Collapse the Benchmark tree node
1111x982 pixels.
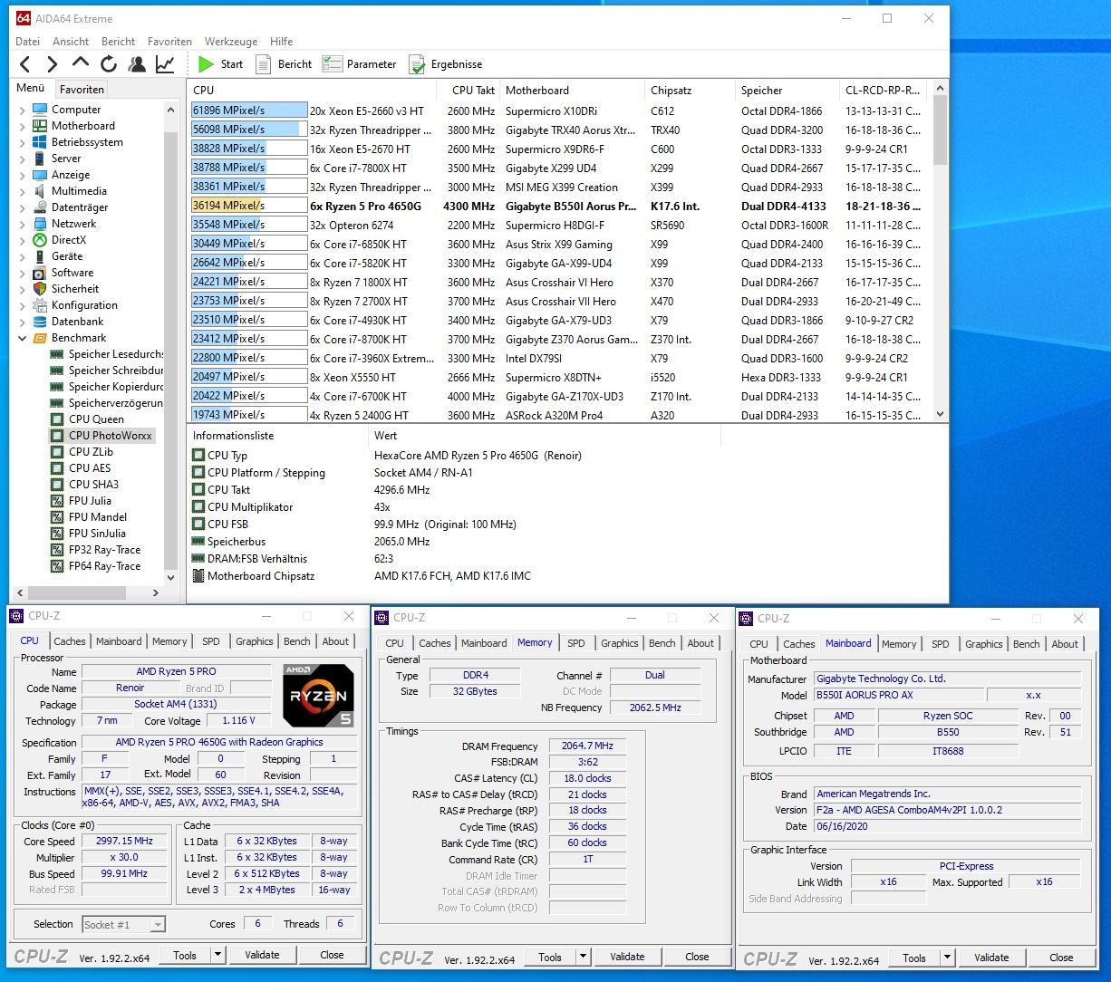point(23,338)
